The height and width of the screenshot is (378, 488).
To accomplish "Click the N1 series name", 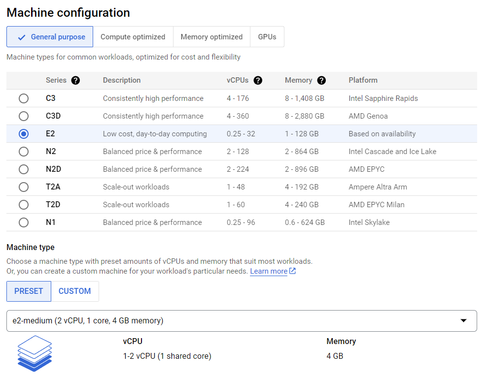I will [x=50, y=222].
